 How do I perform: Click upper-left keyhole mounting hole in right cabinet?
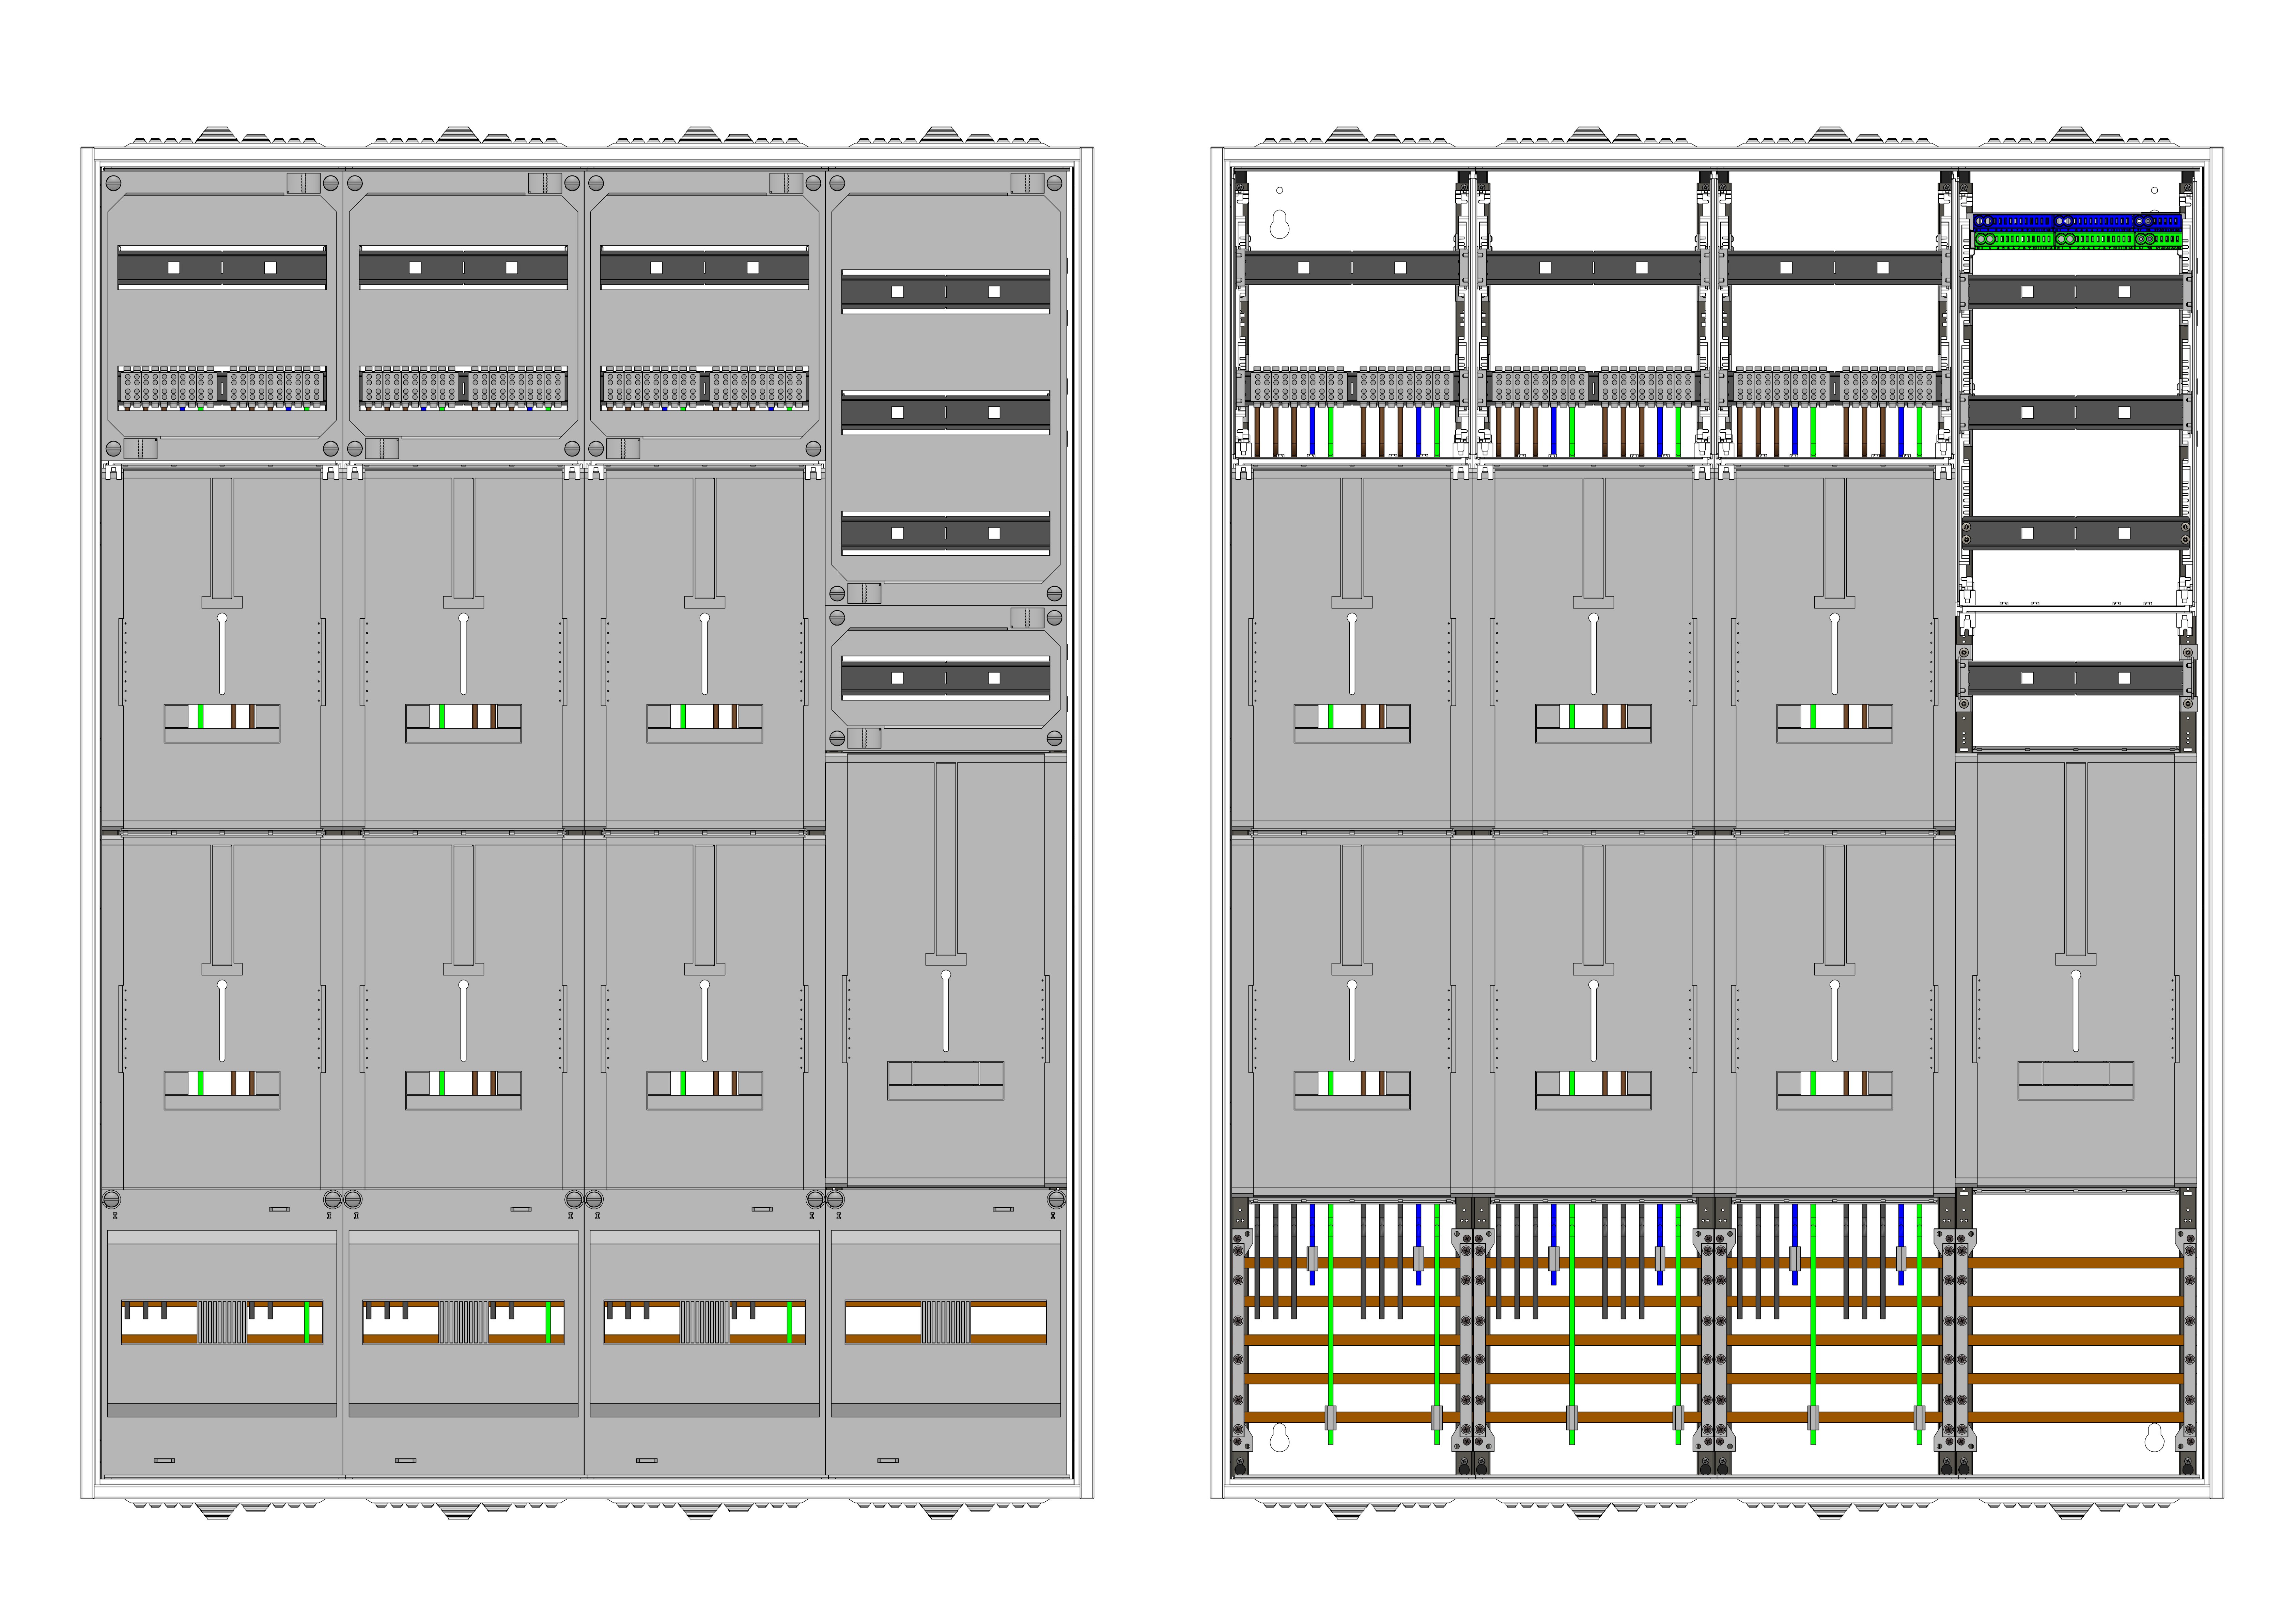(x=1279, y=225)
